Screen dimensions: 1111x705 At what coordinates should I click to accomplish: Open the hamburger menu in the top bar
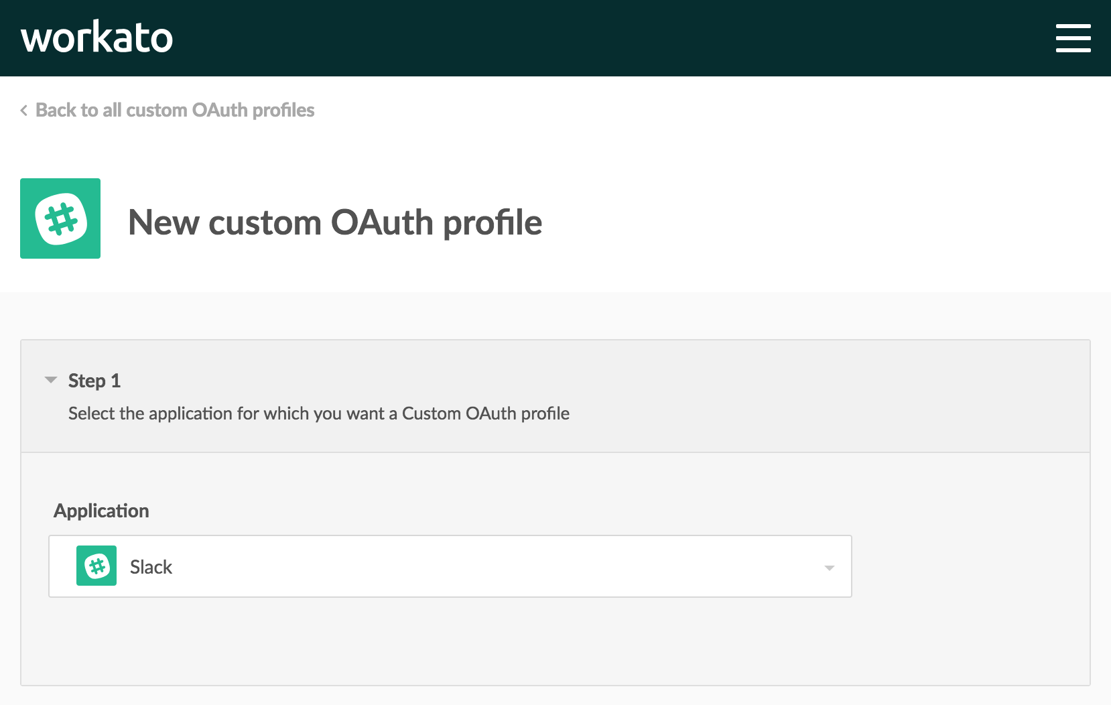point(1073,38)
